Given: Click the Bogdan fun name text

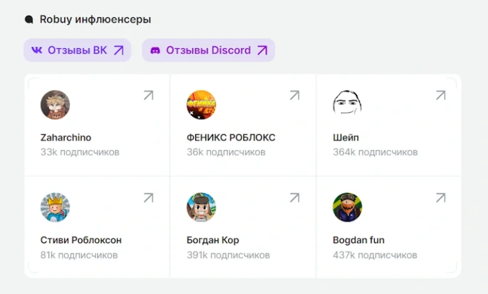Looking at the screenshot, I should click(x=358, y=240).
